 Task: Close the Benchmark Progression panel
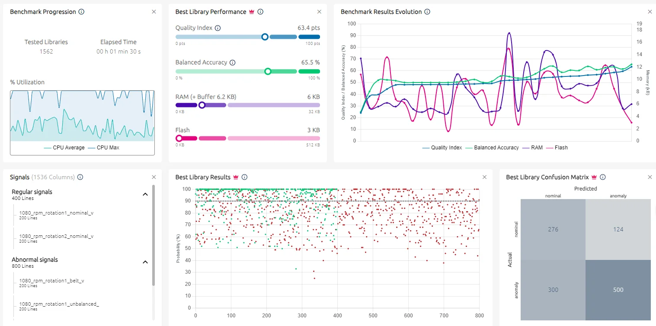[x=154, y=12]
